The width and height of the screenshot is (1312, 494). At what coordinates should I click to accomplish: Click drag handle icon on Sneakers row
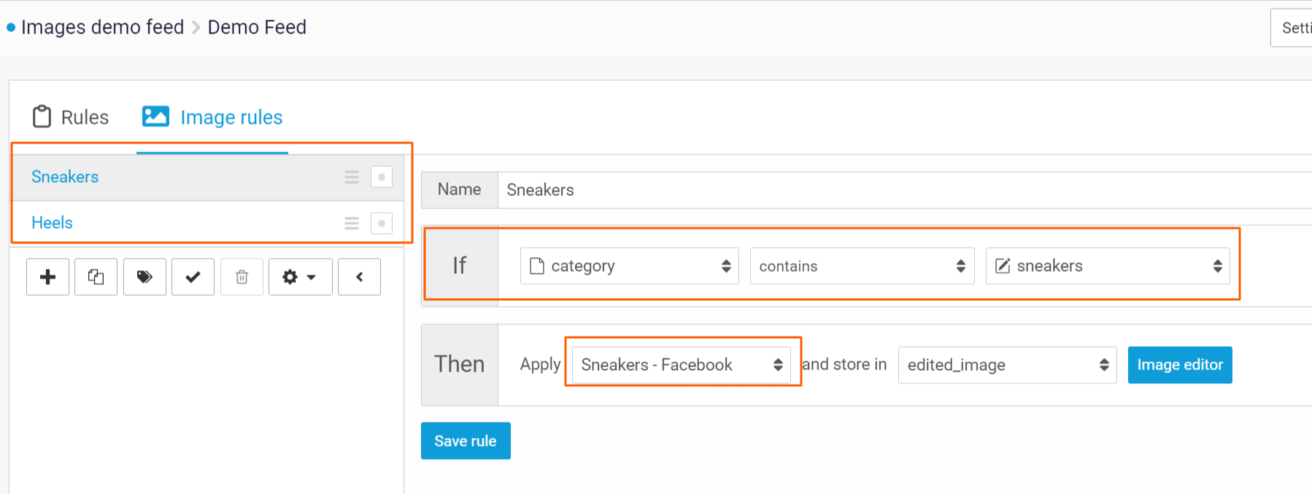click(x=352, y=177)
